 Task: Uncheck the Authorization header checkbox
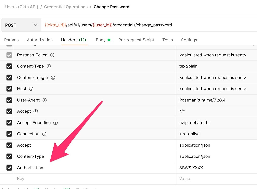[x=9, y=168]
